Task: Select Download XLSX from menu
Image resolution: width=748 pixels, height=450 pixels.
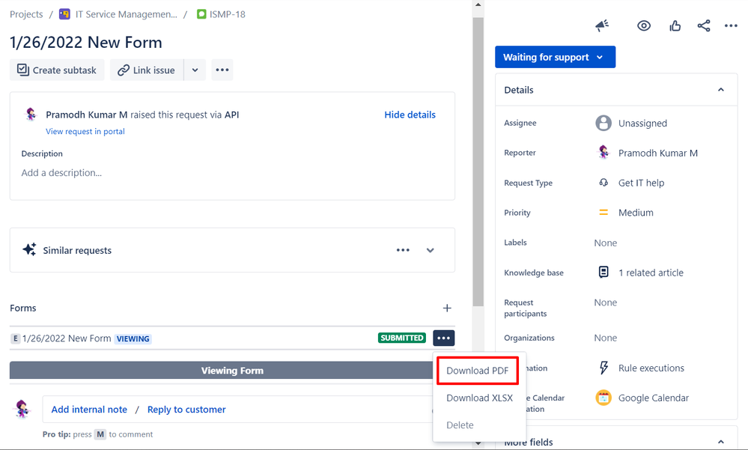Action: pos(479,398)
